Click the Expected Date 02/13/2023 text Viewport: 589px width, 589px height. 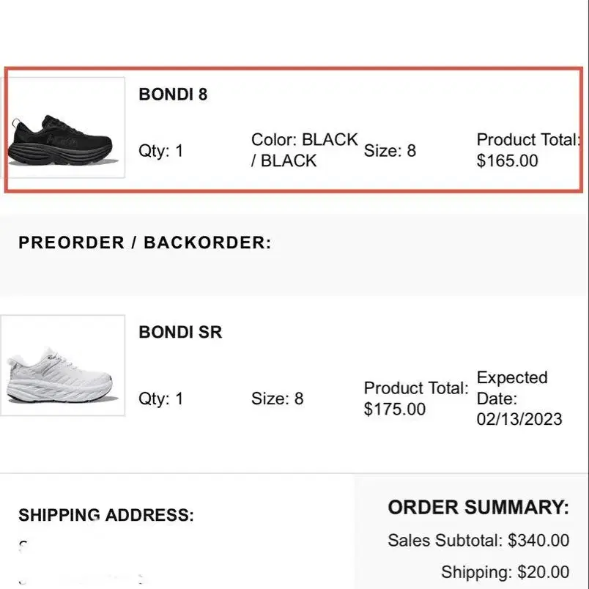[519, 399]
